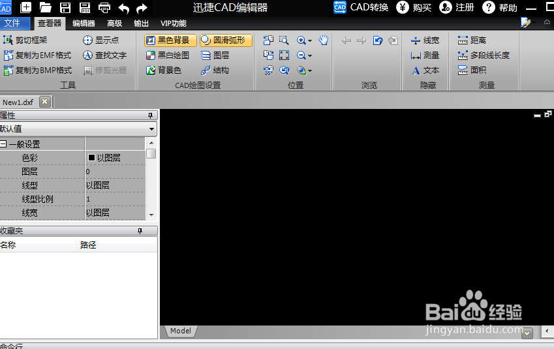Switch to the VIP功能 tab
This screenshot has height=349, width=554.
pos(174,23)
